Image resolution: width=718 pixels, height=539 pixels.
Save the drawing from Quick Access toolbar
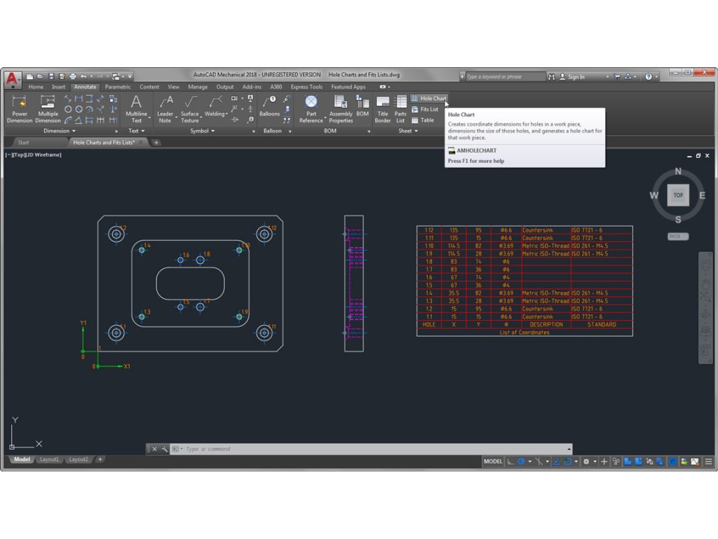click(51, 76)
